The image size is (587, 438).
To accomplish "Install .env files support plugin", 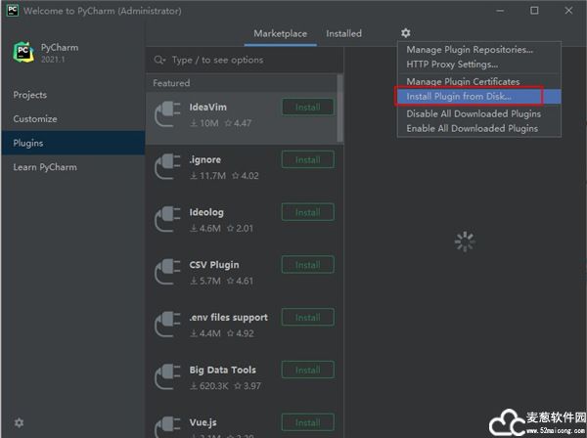I will pyautogui.click(x=308, y=318).
